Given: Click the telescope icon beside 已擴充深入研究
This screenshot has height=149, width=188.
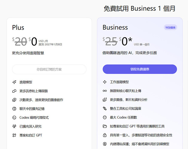Looking at the screenshot, I should click(x=14, y=126).
